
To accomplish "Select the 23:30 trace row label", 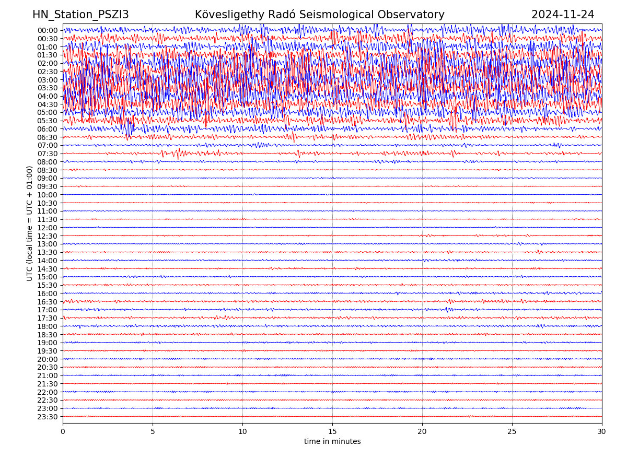I will (x=47, y=417).
